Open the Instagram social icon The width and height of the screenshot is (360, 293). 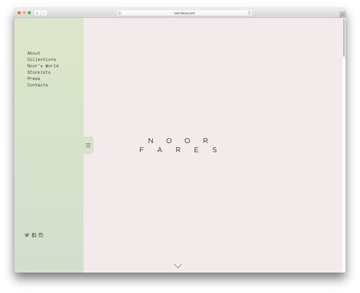coord(41,235)
